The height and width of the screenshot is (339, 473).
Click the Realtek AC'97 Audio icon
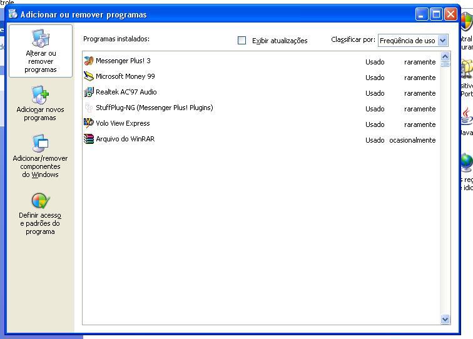click(89, 92)
